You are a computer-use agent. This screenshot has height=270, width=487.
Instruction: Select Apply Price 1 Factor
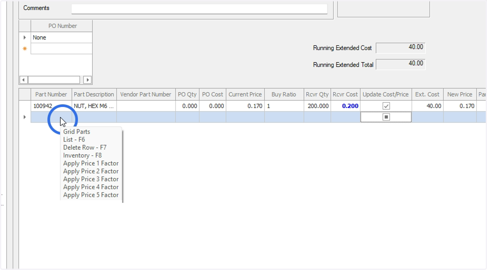coord(91,163)
